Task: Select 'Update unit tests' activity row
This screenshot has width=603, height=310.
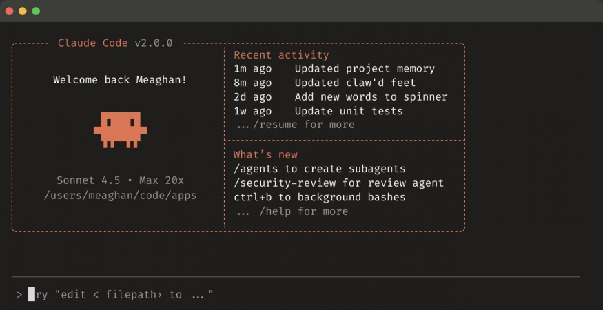Action: (318, 111)
